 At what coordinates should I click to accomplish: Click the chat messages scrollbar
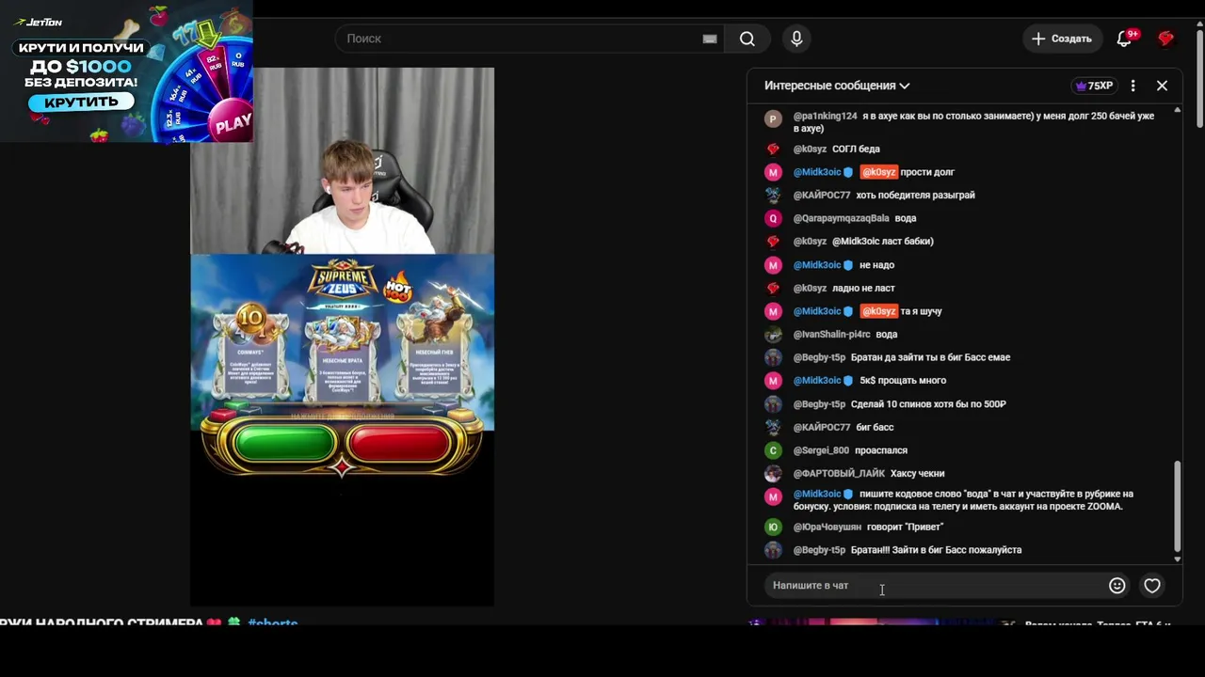point(1177,509)
